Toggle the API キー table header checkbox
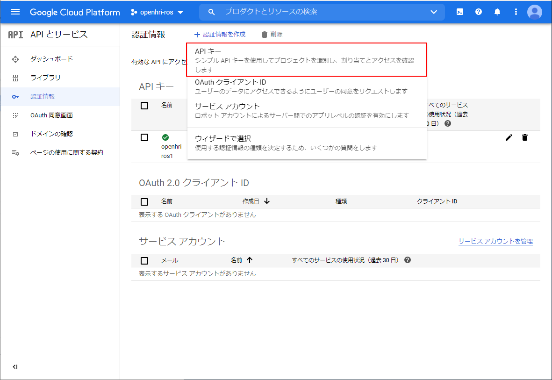The width and height of the screenshot is (552, 380). [x=144, y=105]
